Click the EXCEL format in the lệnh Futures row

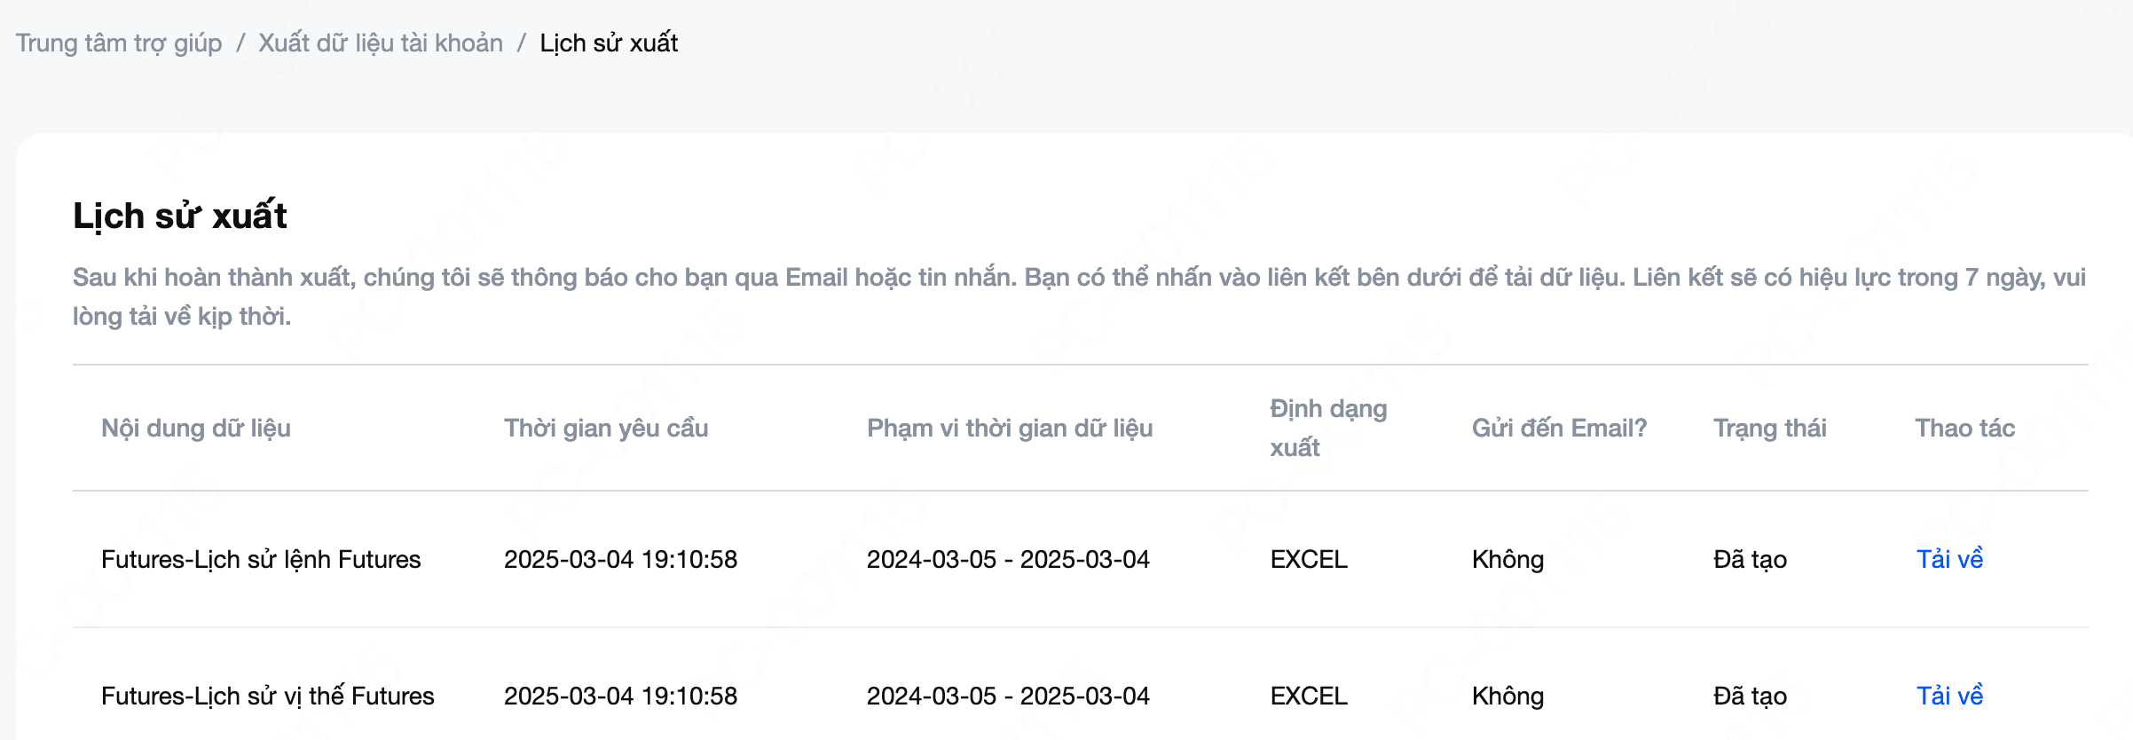click(x=1309, y=559)
